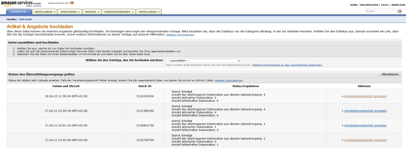Click the German flag icon
The width and height of the screenshot is (406, 148).
(x=72, y=3)
